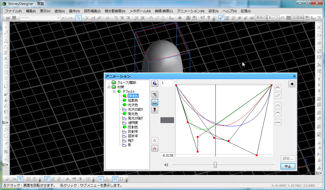This screenshot has height=190, width=325.
Task: Click the sphere primitive icon in left toolbar
Action: coord(6,86)
